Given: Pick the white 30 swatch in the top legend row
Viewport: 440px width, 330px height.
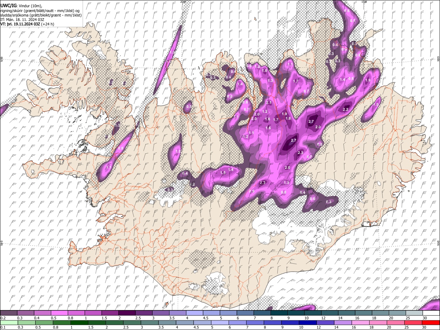Looking at the screenshot, I should click(431, 313).
